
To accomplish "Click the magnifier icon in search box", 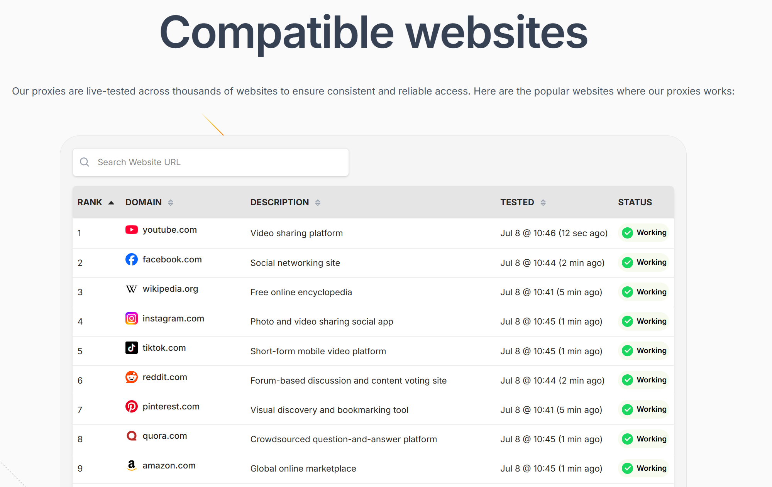I will tap(85, 162).
